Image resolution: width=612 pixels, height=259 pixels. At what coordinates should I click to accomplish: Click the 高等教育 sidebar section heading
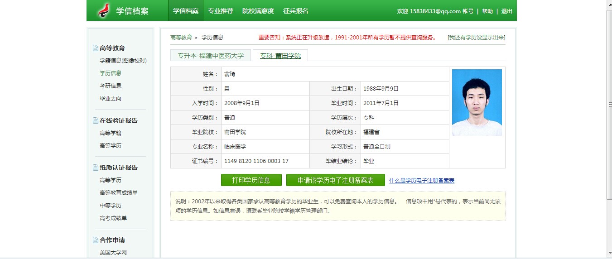[112, 48]
